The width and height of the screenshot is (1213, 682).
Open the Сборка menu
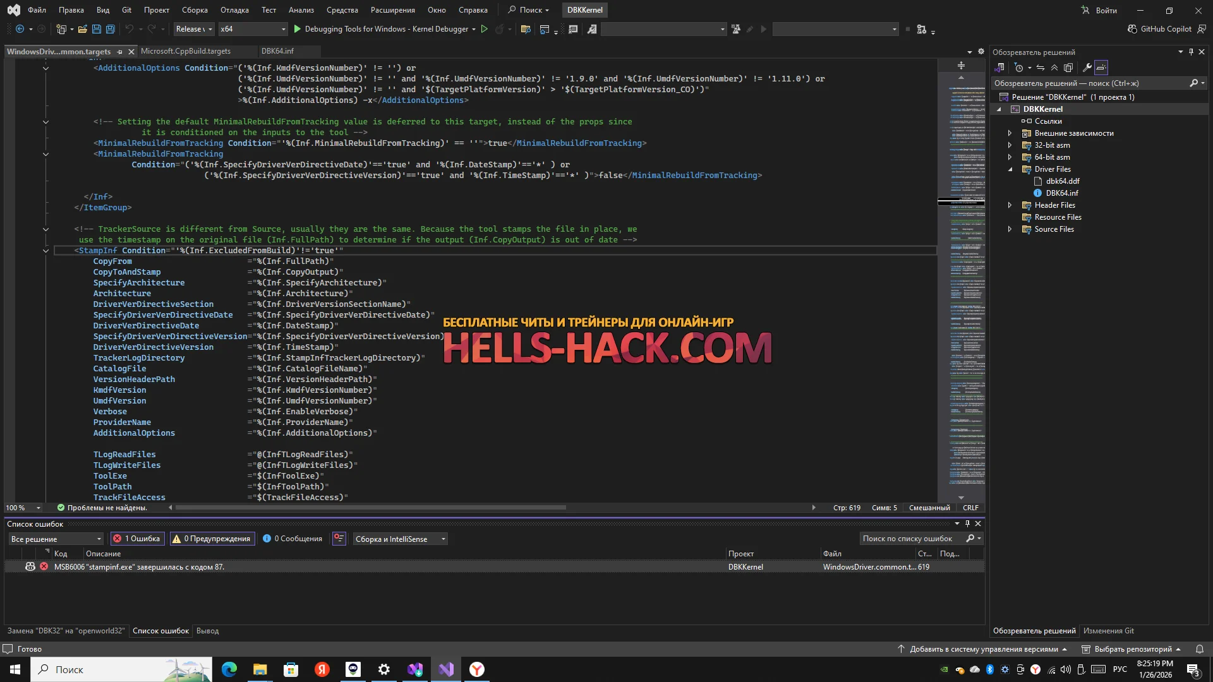point(195,10)
